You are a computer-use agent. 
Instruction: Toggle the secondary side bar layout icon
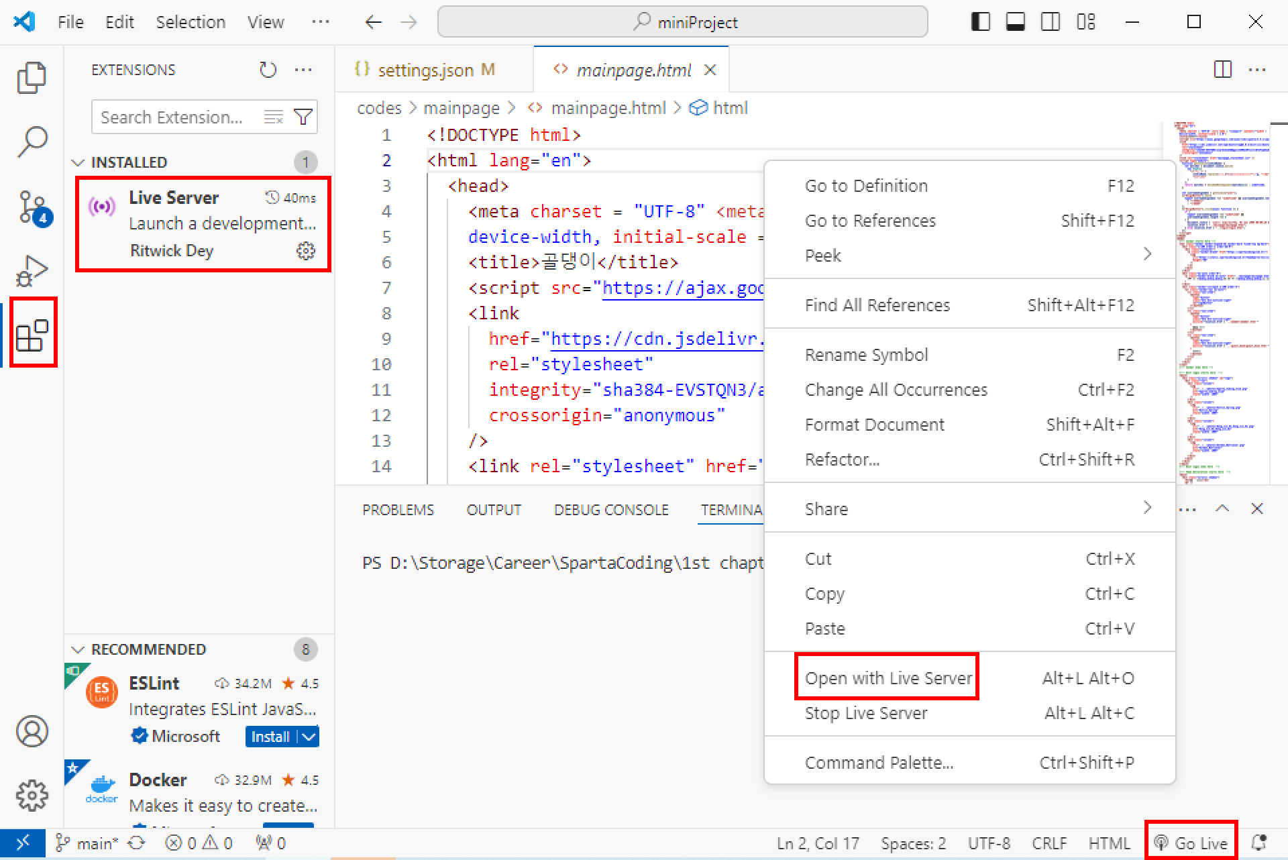tap(1051, 22)
